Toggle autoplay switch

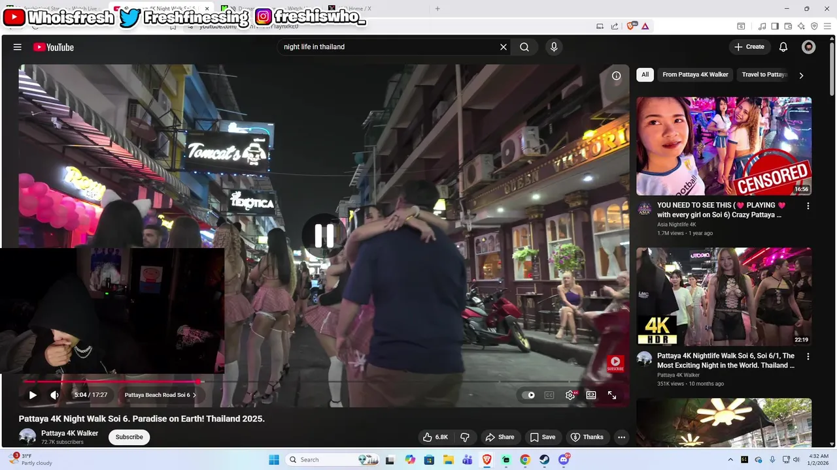pos(528,395)
